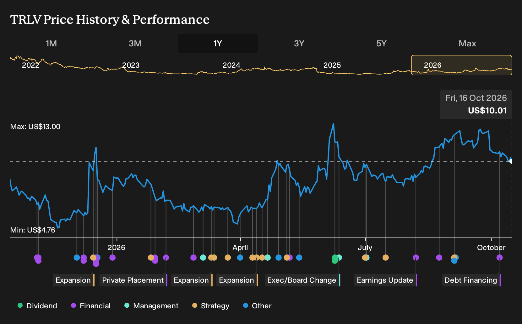Viewport: 522px width, 324px height.
Task: Open the Expansion label left of Private Placement
Action: tap(74, 280)
